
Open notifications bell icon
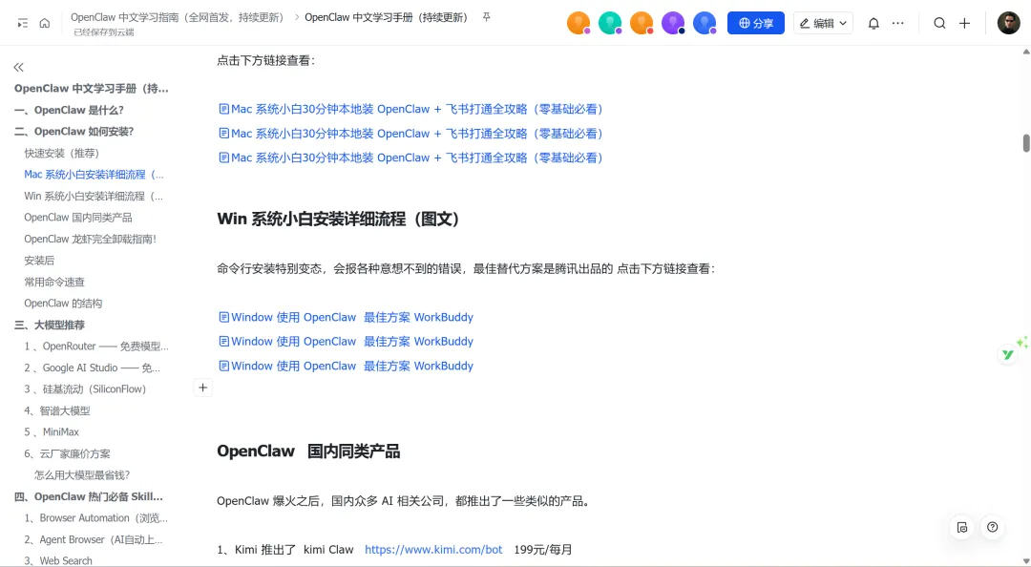point(873,23)
